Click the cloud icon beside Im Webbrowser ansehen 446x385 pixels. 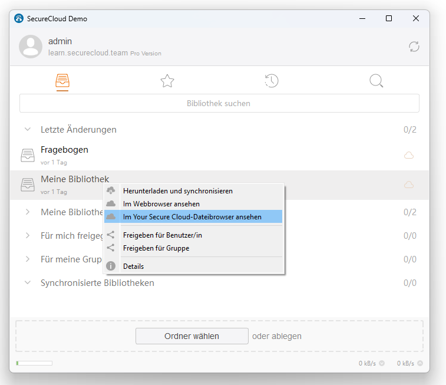111,203
